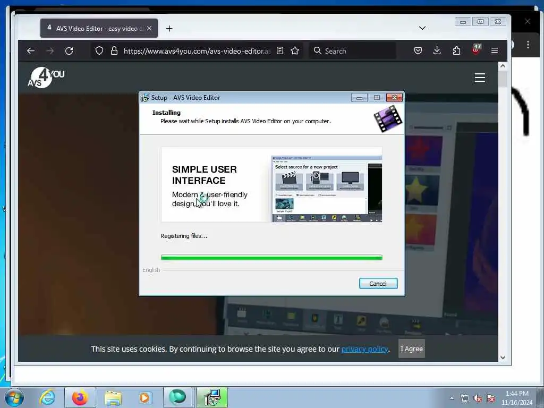Click the background window's three-dot menu

[x=528, y=45]
